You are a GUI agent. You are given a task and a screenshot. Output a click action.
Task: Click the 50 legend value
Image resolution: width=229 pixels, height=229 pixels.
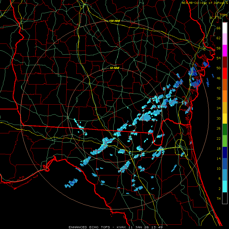coord(219,68)
